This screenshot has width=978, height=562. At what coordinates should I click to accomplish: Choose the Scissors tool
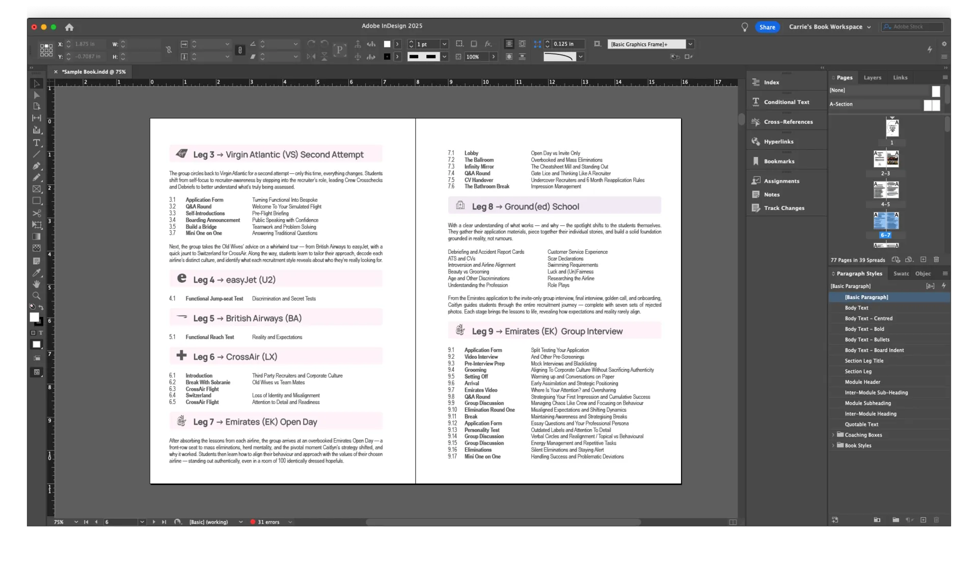pos(36,213)
